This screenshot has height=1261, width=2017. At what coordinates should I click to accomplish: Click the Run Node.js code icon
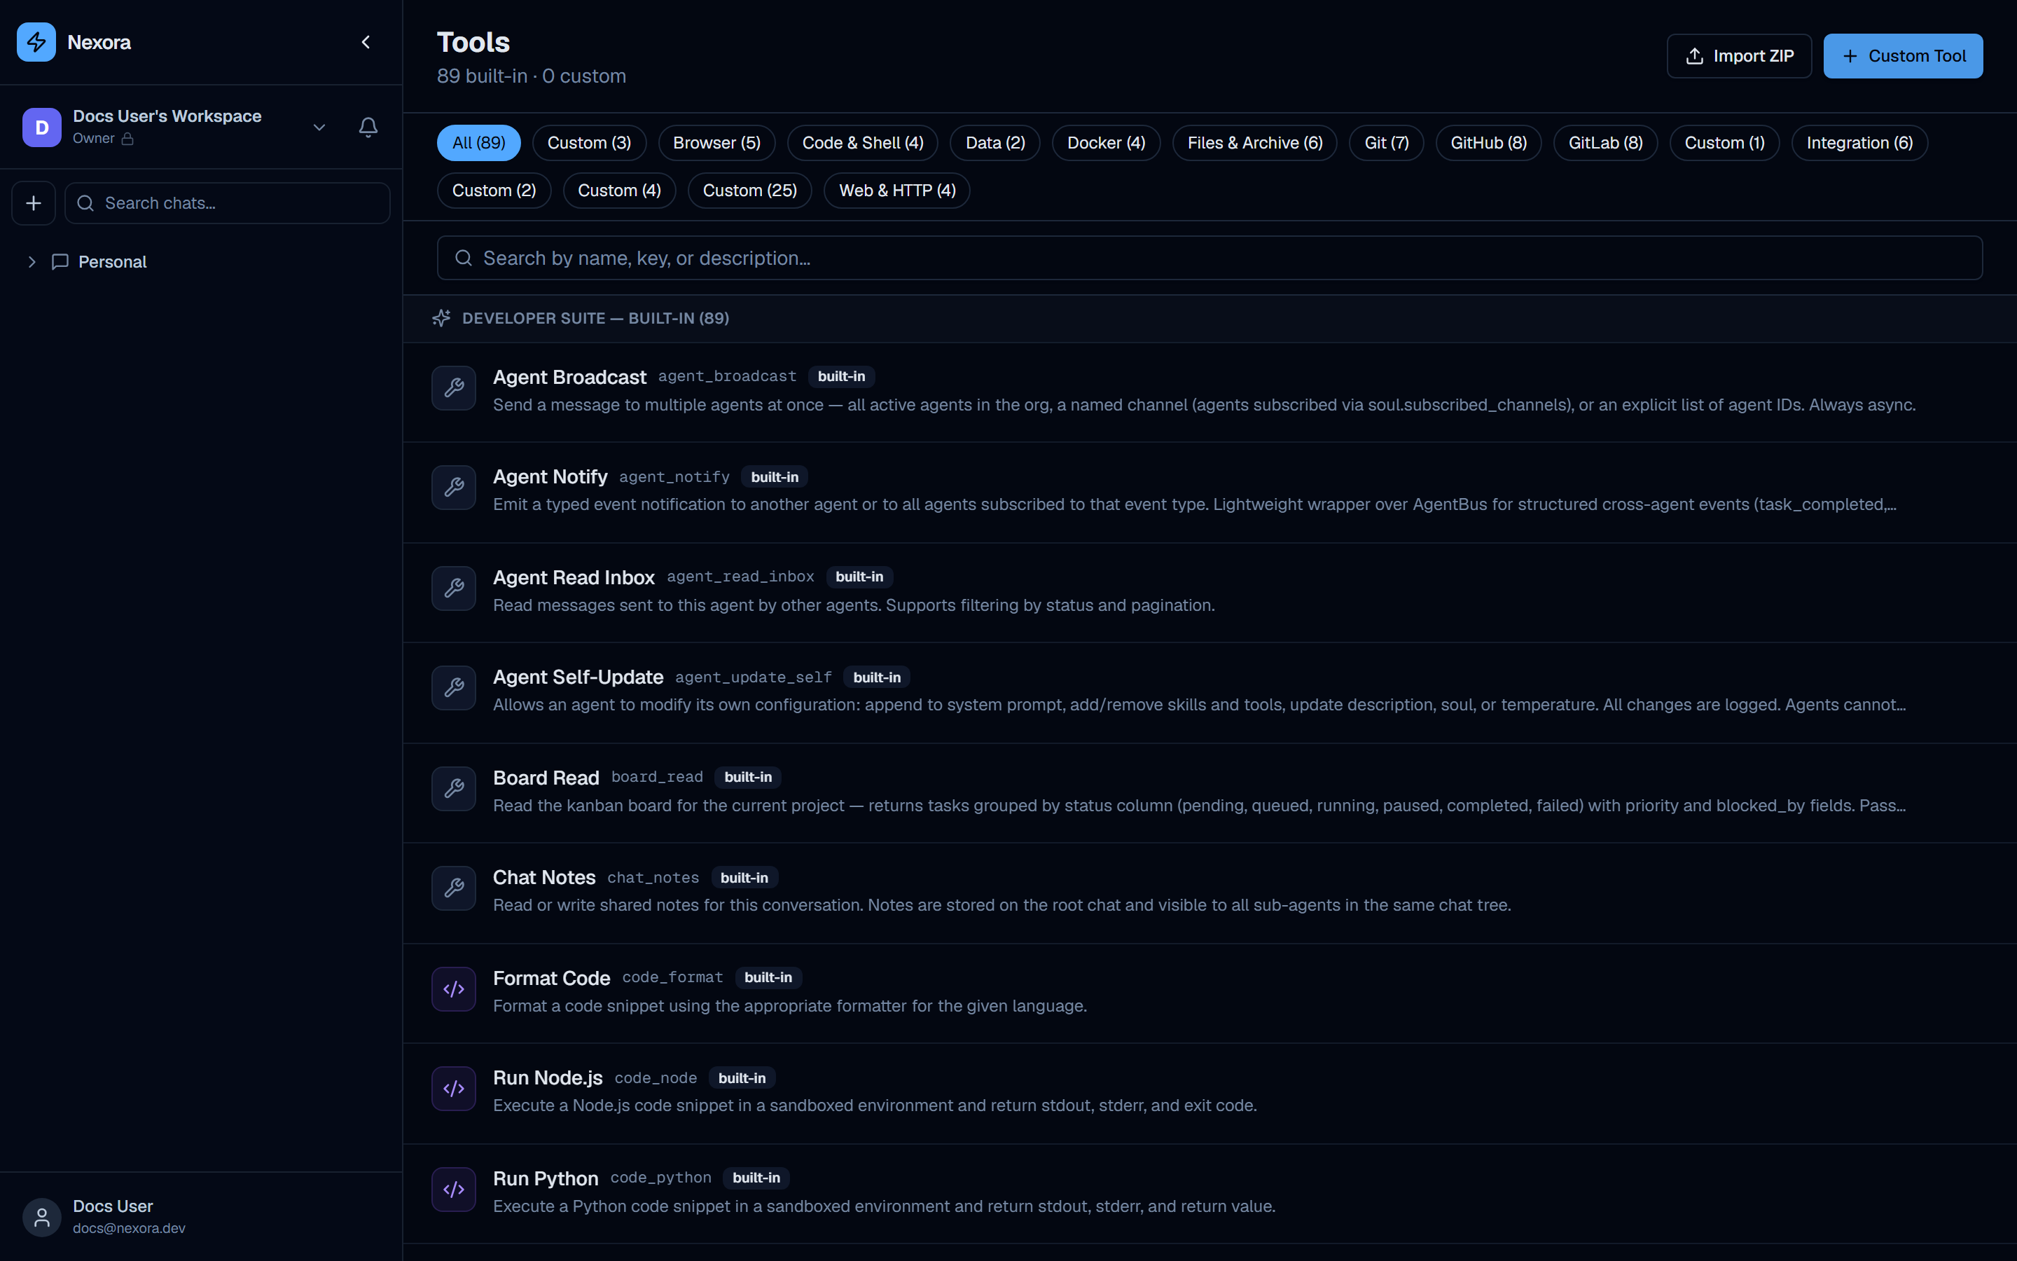coord(453,1089)
